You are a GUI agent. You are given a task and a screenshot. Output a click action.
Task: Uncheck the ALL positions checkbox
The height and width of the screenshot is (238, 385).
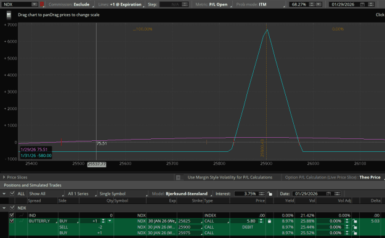(x=12, y=194)
